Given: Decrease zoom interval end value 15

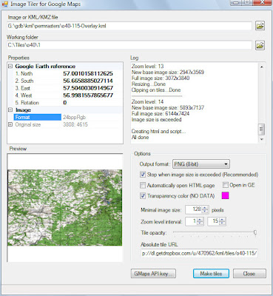Looking at the screenshot, I should click(x=223, y=223).
